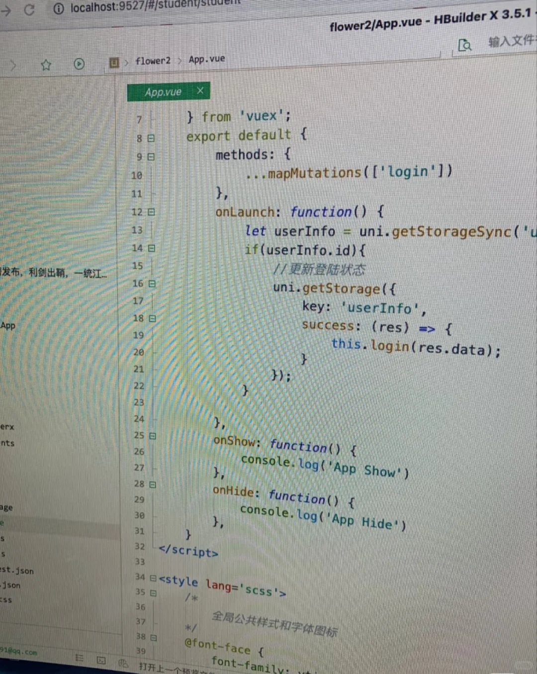Image resolution: width=537 pixels, height=674 pixels.
Task: Click the bookmark star icon
Action: coord(46,65)
